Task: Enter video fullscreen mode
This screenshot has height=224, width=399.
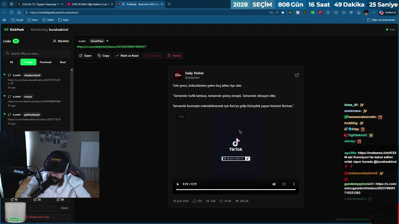Action: point(284,184)
